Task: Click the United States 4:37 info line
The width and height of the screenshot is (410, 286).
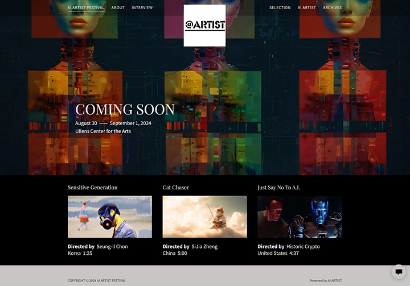Action: pos(278,253)
